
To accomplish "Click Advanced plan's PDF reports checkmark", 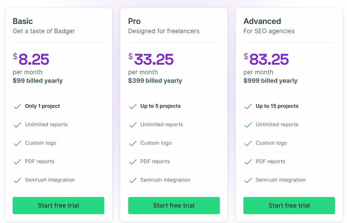I will 248,162.
